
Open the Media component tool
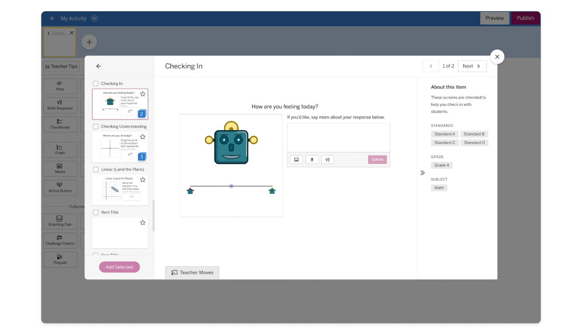pos(60,169)
